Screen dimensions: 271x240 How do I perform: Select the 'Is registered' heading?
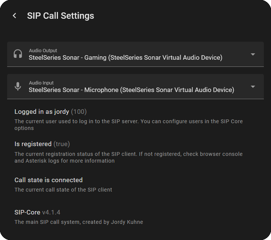click(33, 144)
